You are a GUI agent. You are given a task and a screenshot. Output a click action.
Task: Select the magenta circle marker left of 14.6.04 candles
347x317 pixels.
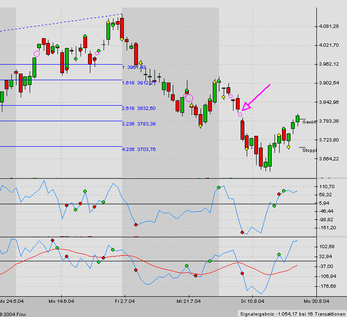pyautogui.click(x=37, y=54)
